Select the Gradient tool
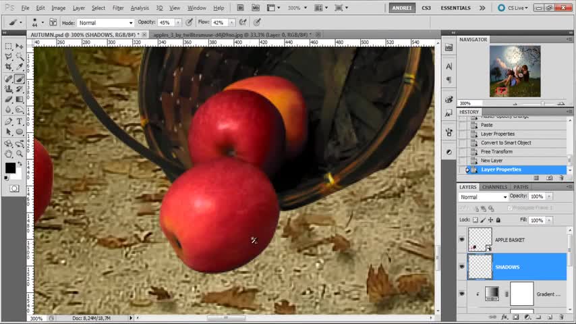This screenshot has height=324, width=576. (x=20, y=99)
